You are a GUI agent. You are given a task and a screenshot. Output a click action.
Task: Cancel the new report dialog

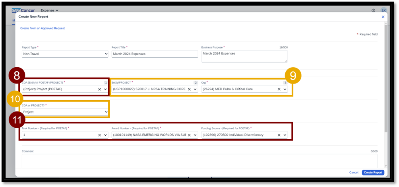coord(354,172)
